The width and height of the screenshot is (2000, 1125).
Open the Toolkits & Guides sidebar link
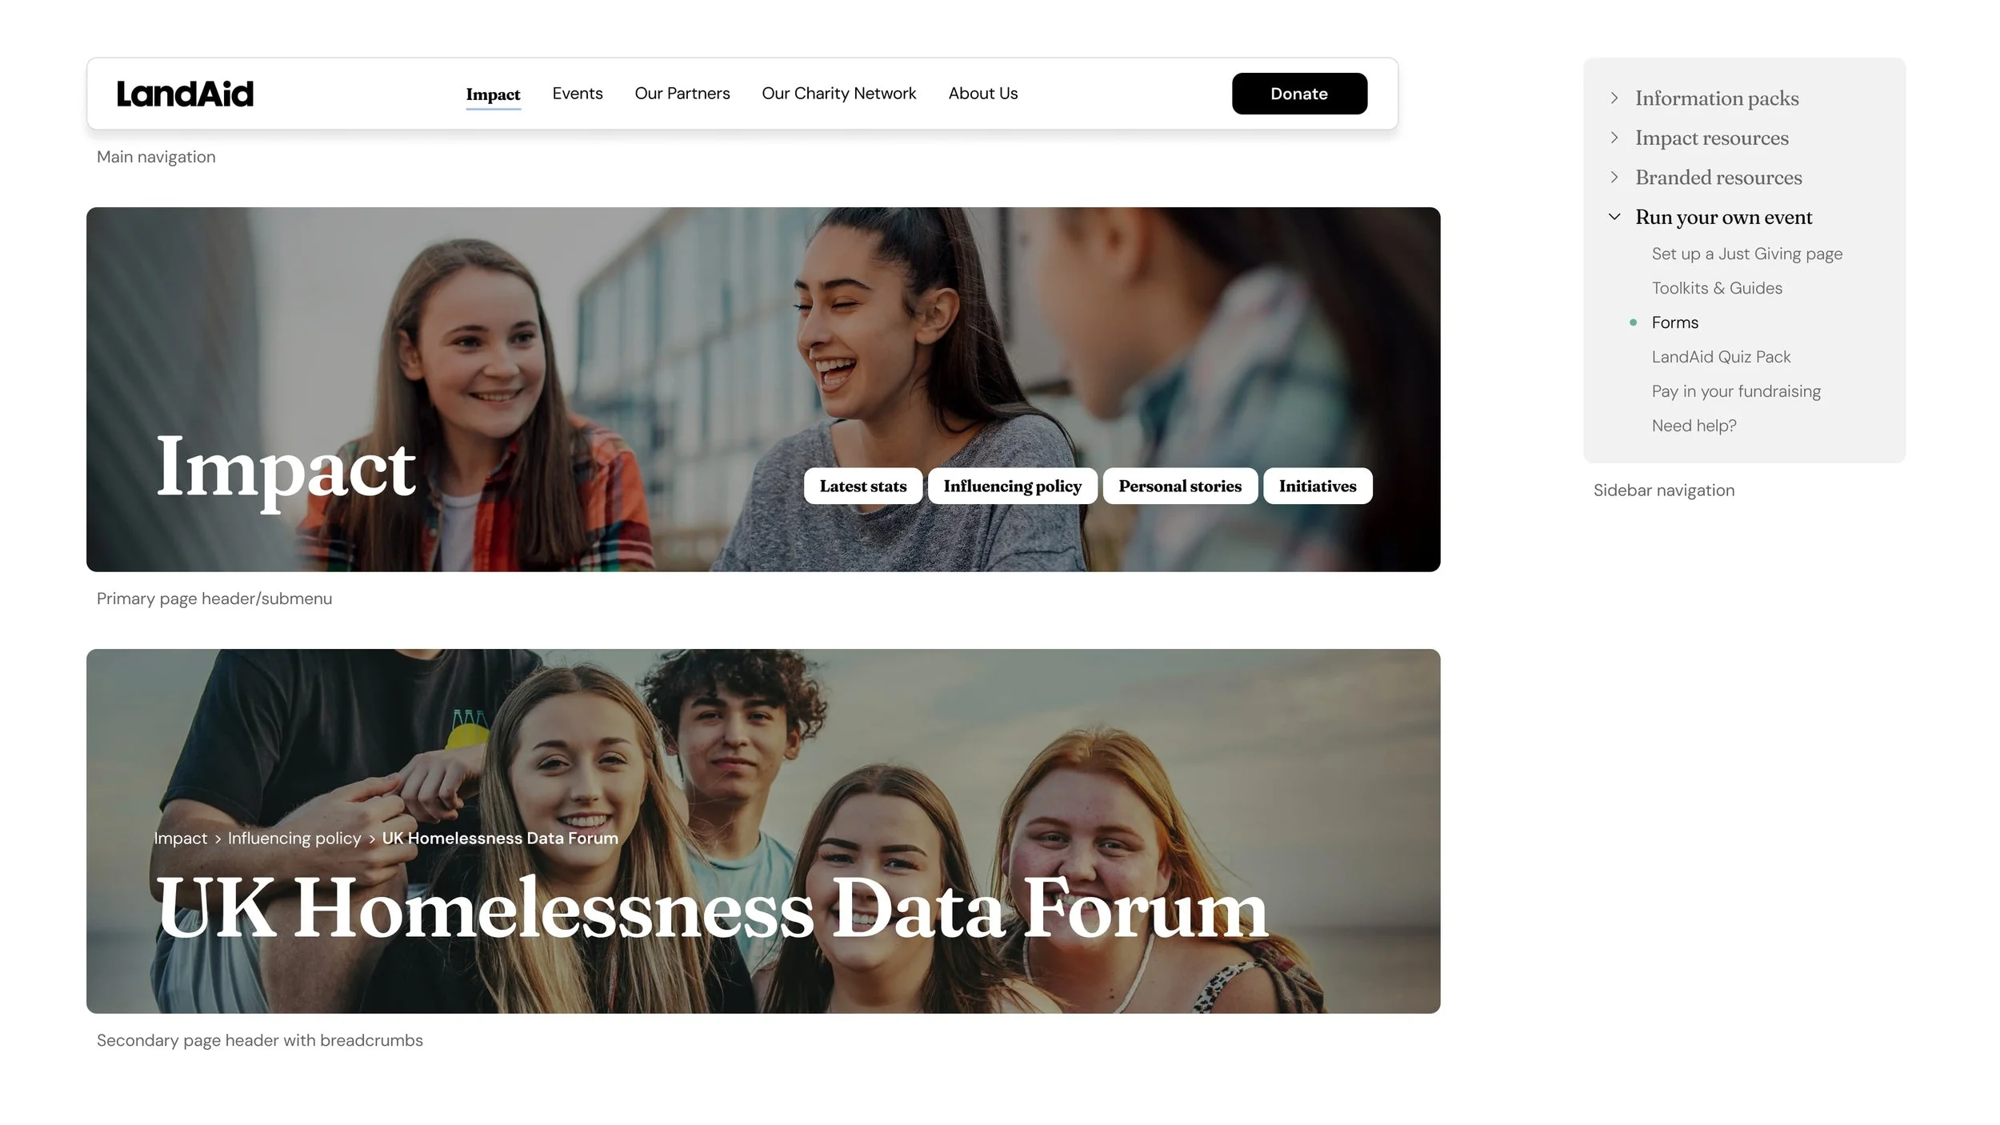click(x=1717, y=288)
